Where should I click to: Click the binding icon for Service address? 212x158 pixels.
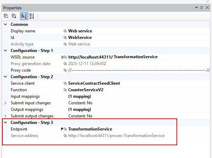point(65,136)
